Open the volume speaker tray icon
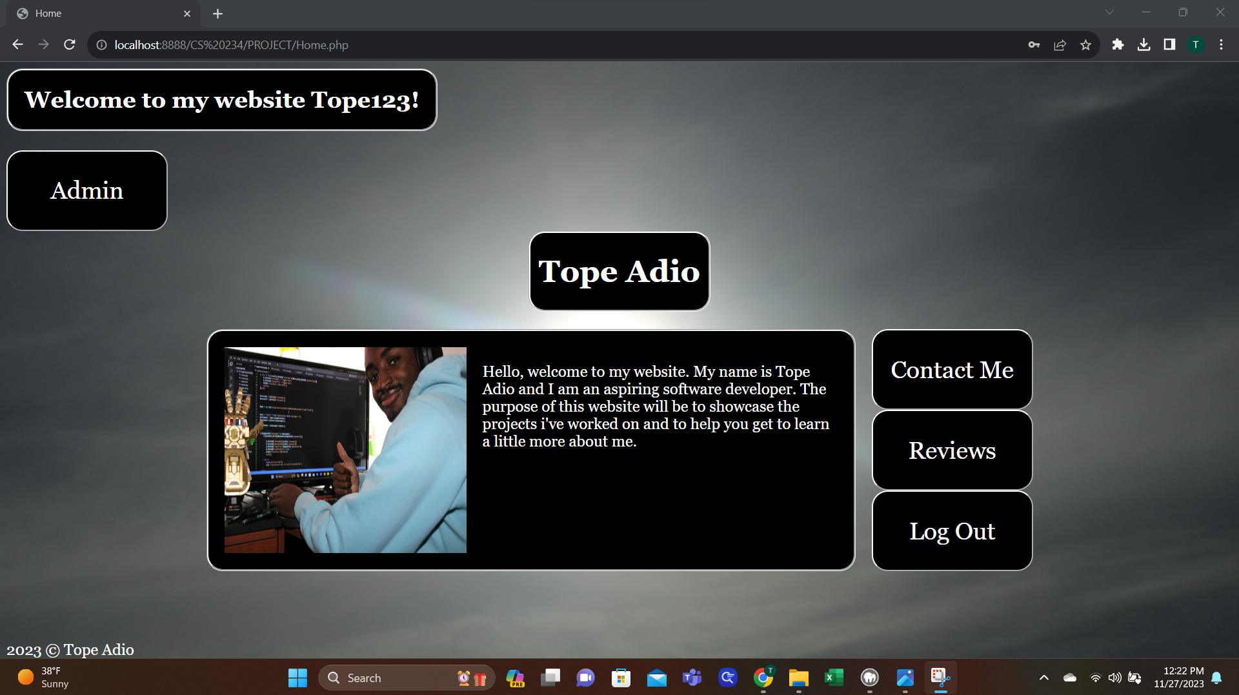1239x695 pixels. point(1114,678)
